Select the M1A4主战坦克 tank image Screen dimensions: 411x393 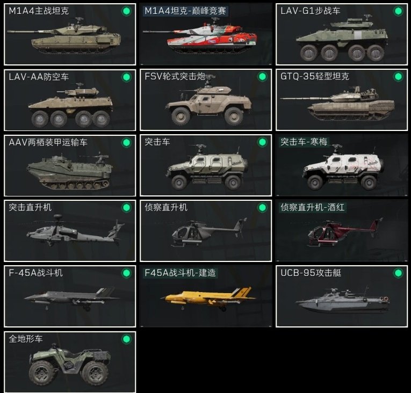pos(64,37)
